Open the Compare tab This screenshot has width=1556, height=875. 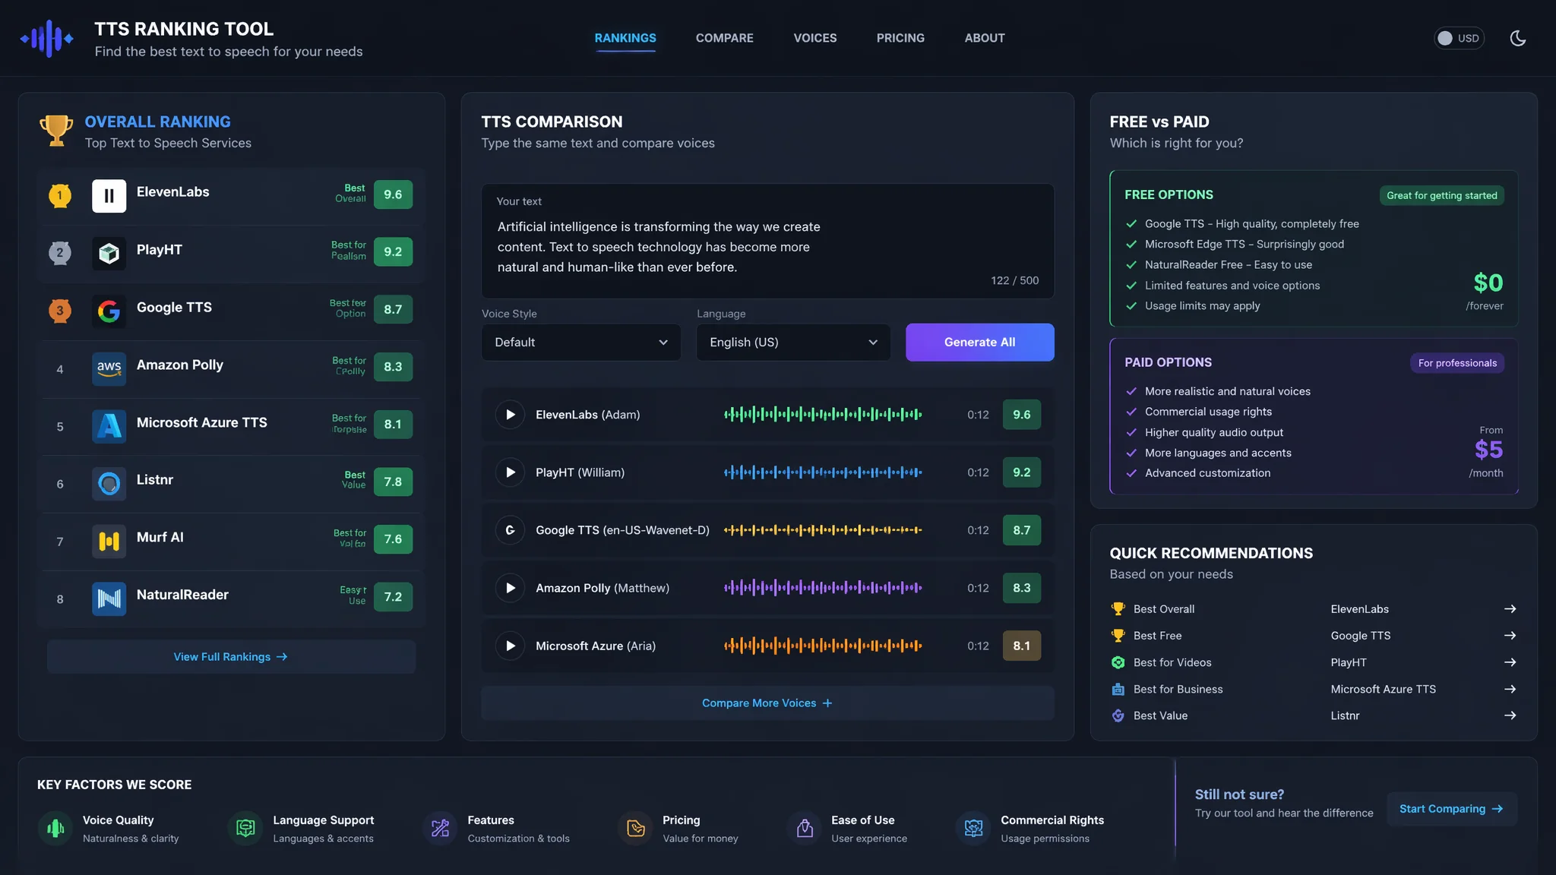(x=725, y=38)
